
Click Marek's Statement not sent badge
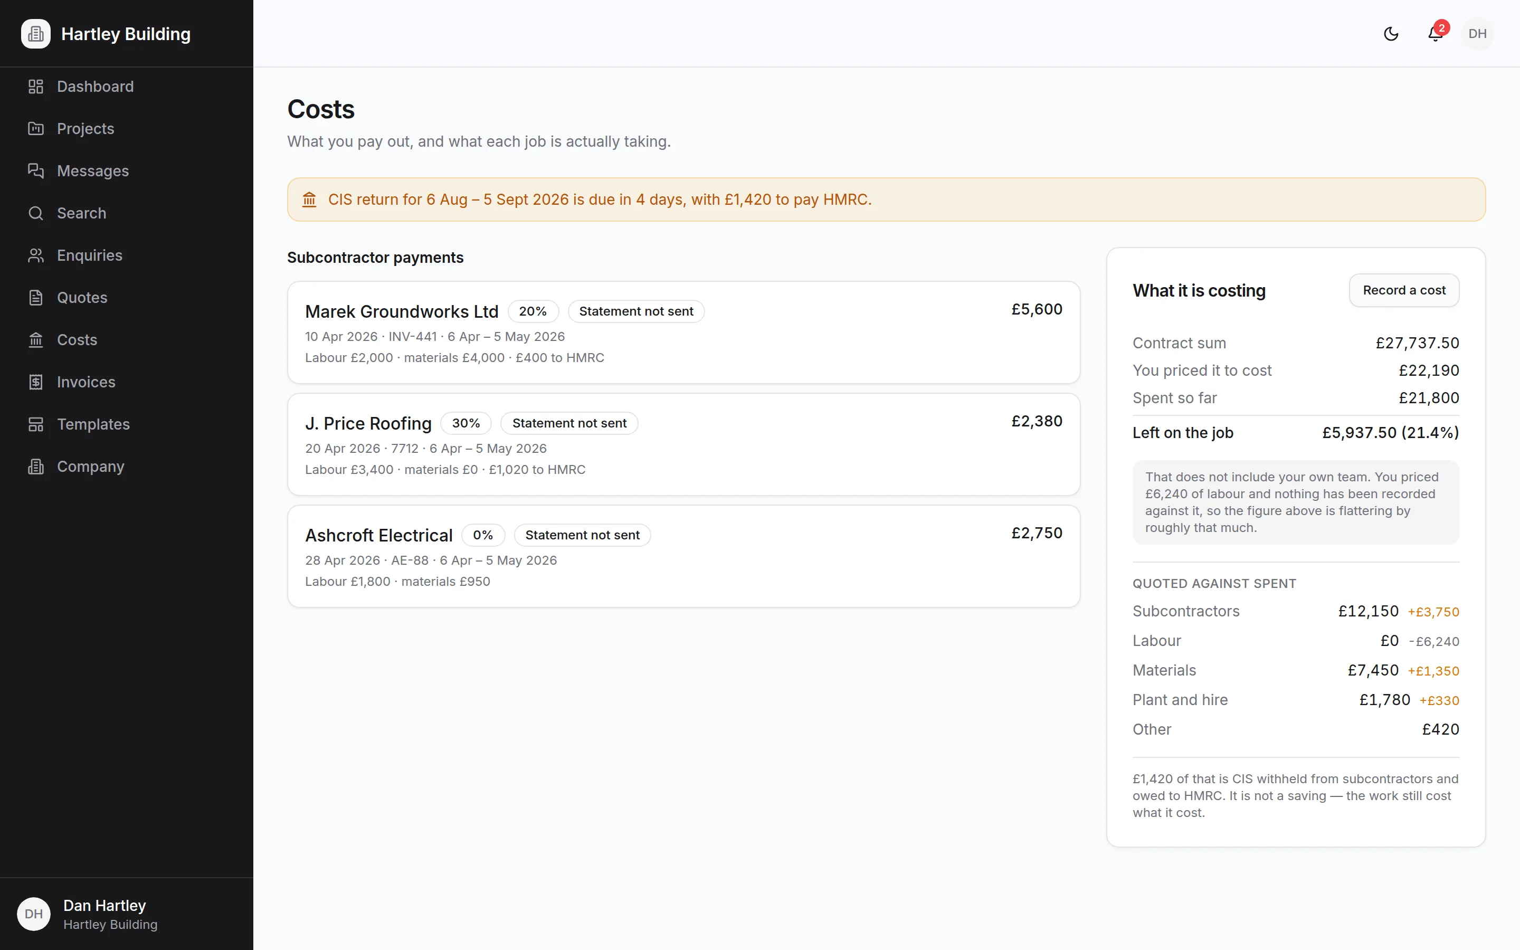(635, 311)
